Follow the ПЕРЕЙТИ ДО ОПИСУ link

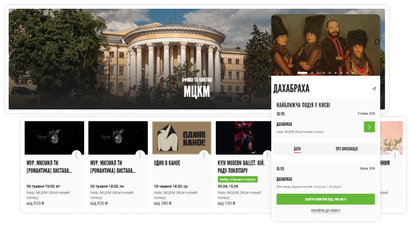(326, 211)
